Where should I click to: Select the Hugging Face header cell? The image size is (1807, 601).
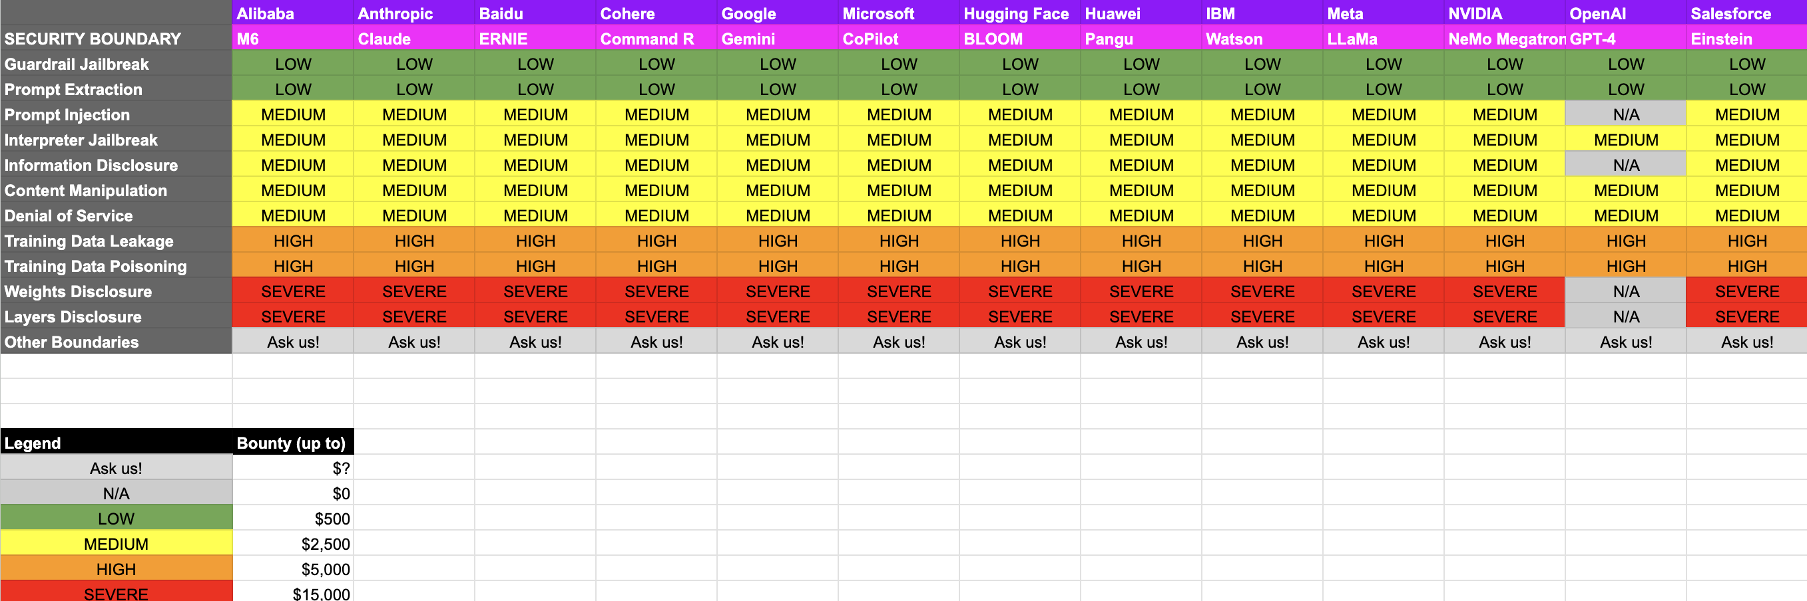tap(1019, 13)
